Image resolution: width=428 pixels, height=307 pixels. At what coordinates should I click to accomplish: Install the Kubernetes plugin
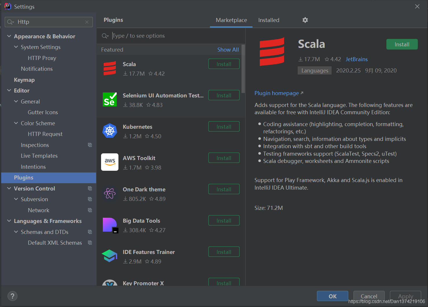click(x=224, y=127)
